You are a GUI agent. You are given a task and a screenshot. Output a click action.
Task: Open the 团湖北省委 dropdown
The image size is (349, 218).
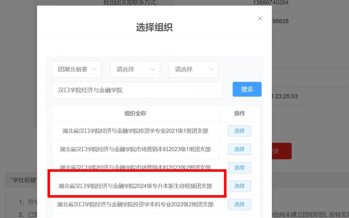pos(76,69)
